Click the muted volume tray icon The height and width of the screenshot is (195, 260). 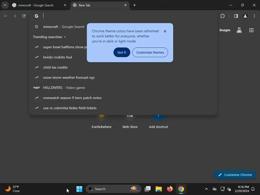tap(229, 189)
